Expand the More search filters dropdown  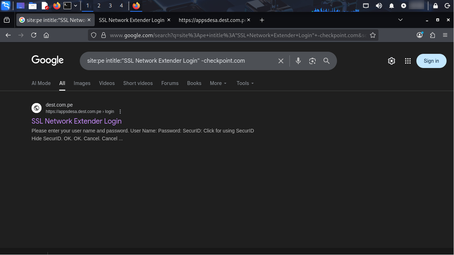pyautogui.click(x=218, y=83)
